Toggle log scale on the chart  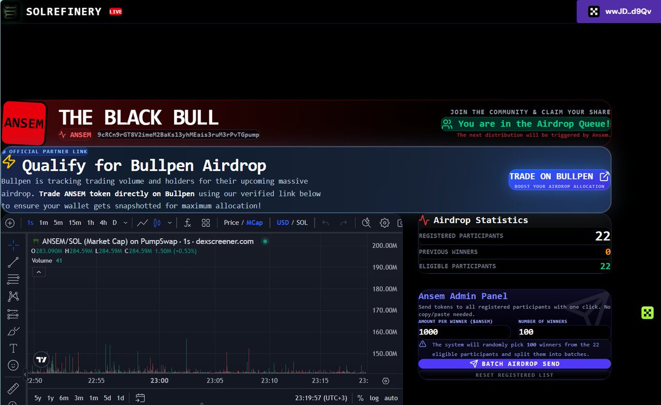coord(374,398)
